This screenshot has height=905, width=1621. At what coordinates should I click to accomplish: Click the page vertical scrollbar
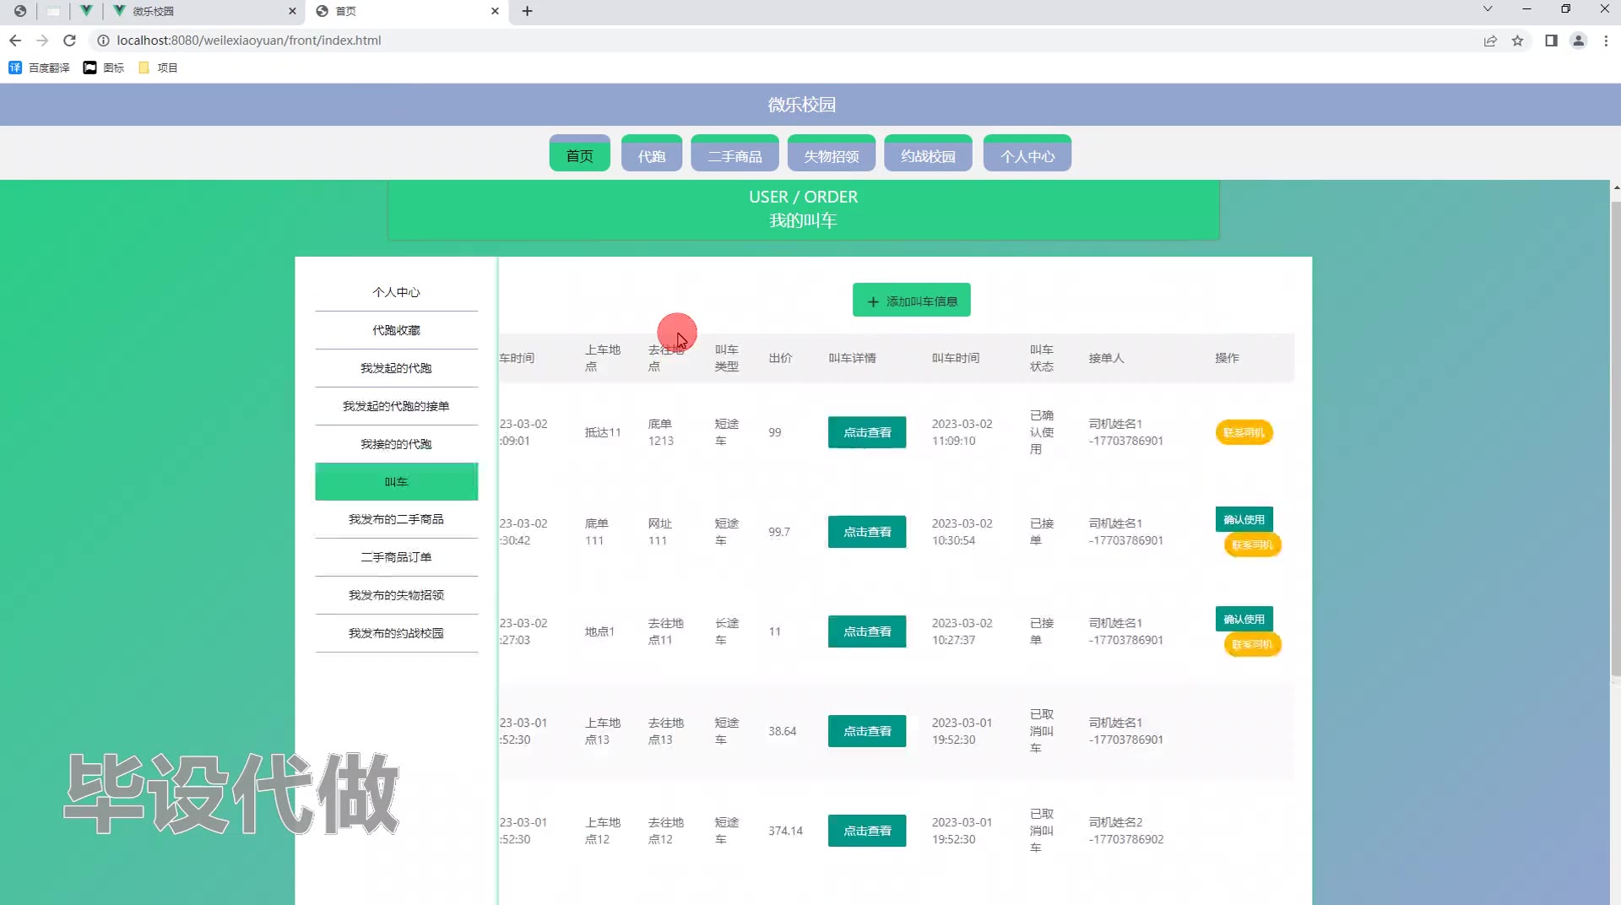[1616, 439]
